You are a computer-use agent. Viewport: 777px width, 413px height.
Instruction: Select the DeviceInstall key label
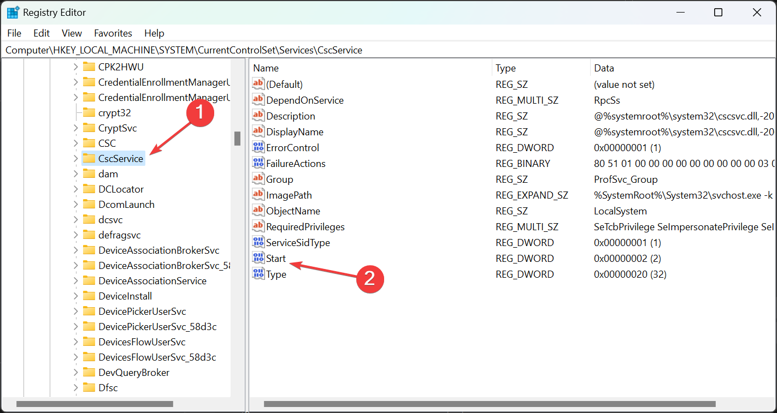click(125, 296)
